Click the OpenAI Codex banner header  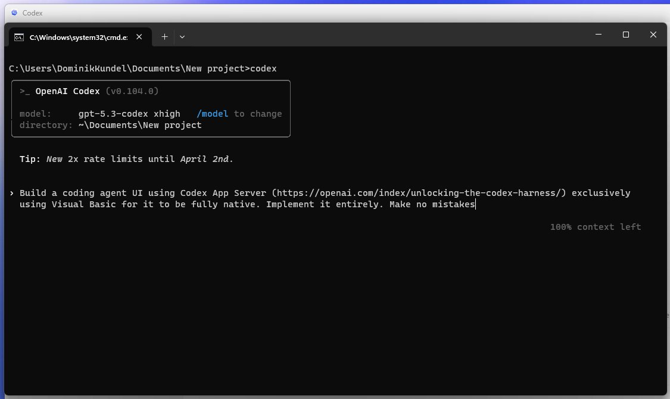point(67,91)
